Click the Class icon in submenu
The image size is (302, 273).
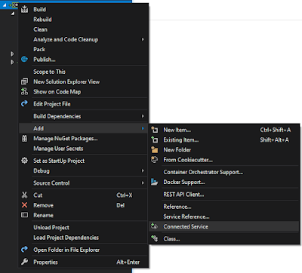tap(154, 238)
